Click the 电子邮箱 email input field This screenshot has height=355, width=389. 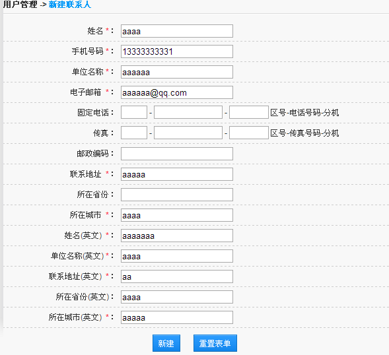(x=177, y=92)
